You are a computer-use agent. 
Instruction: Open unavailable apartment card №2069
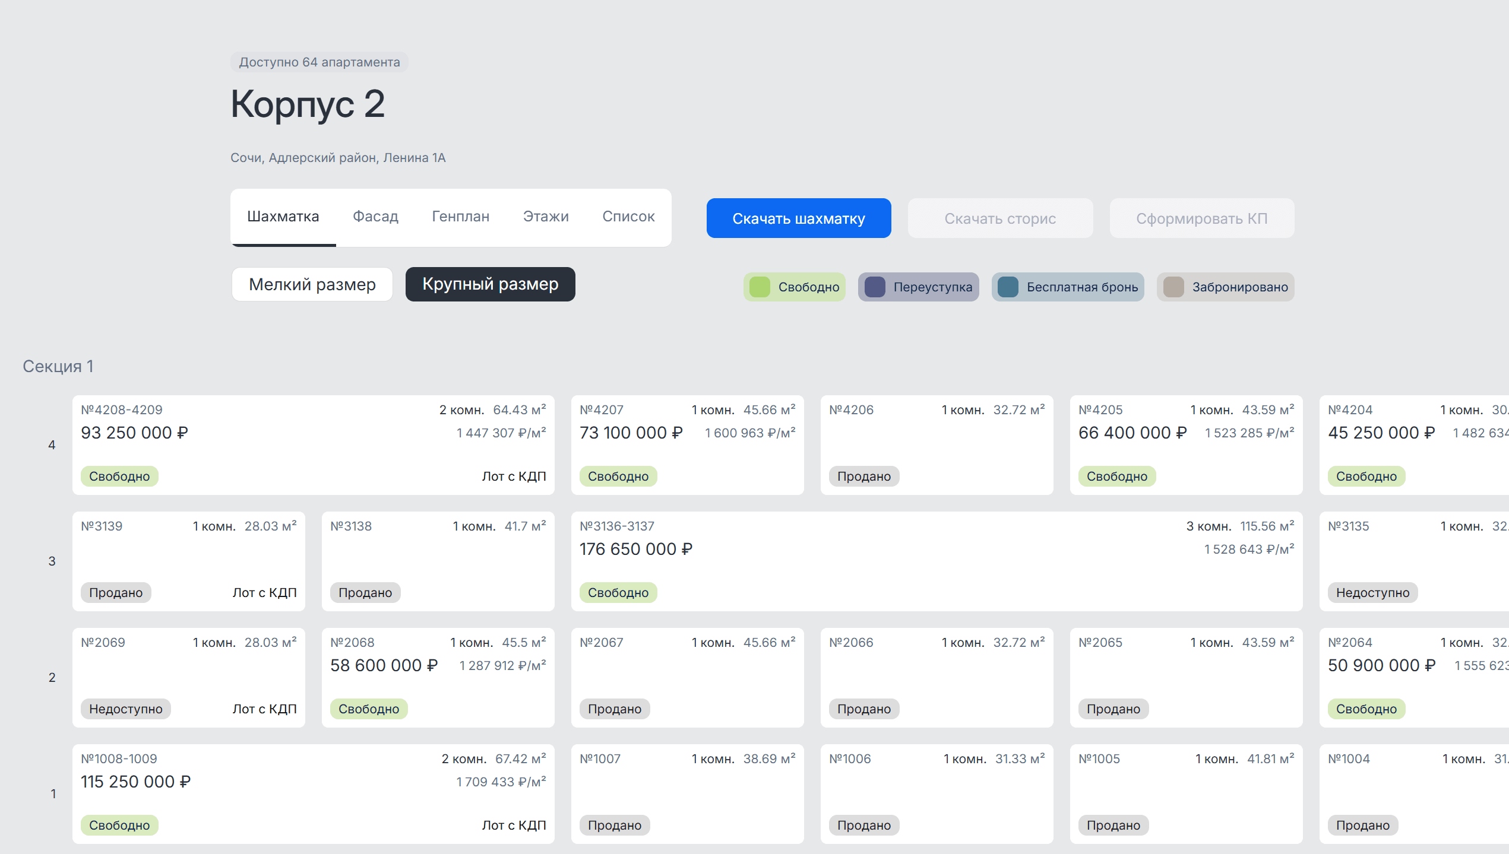point(189,678)
